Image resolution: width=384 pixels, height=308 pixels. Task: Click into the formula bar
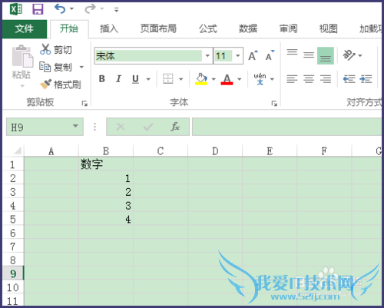286,127
